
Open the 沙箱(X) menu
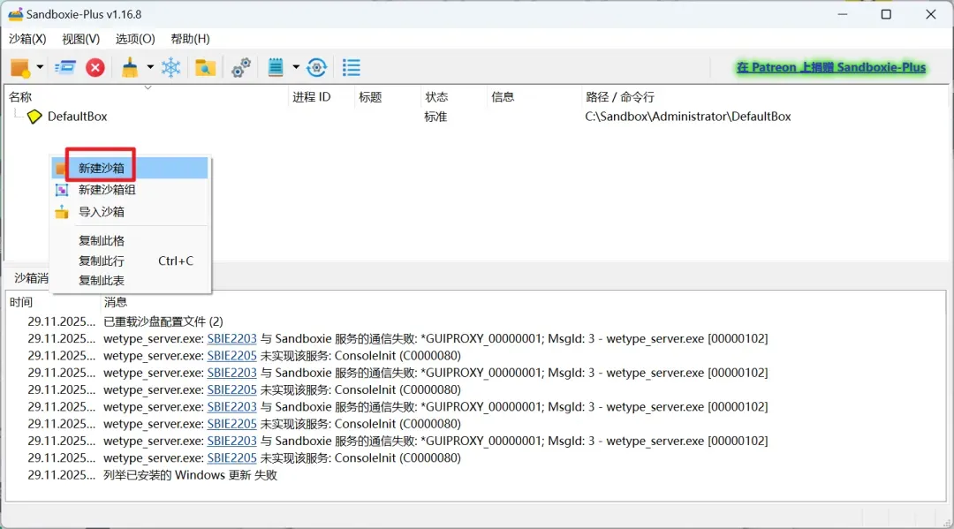coord(27,39)
